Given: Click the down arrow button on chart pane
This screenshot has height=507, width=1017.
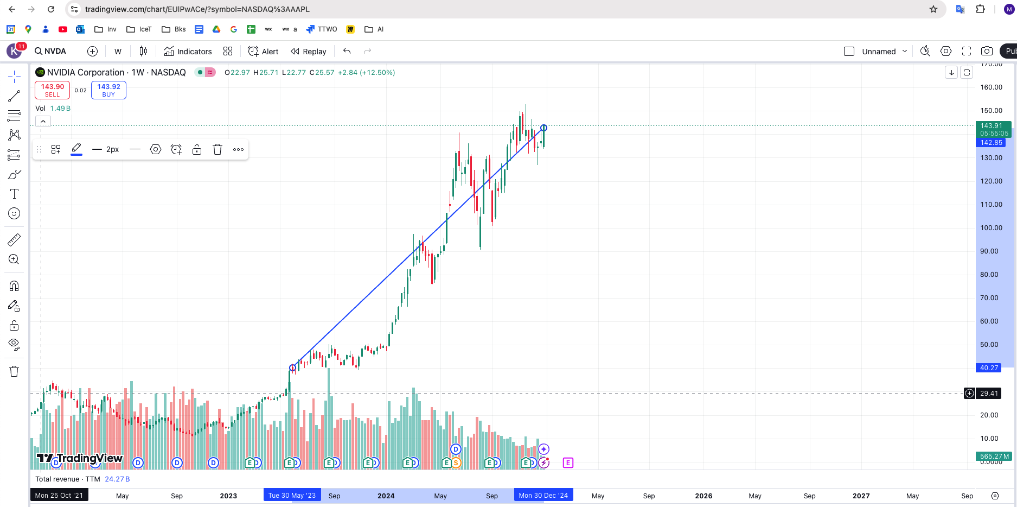Looking at the screenshot, I should pos(951,72).
